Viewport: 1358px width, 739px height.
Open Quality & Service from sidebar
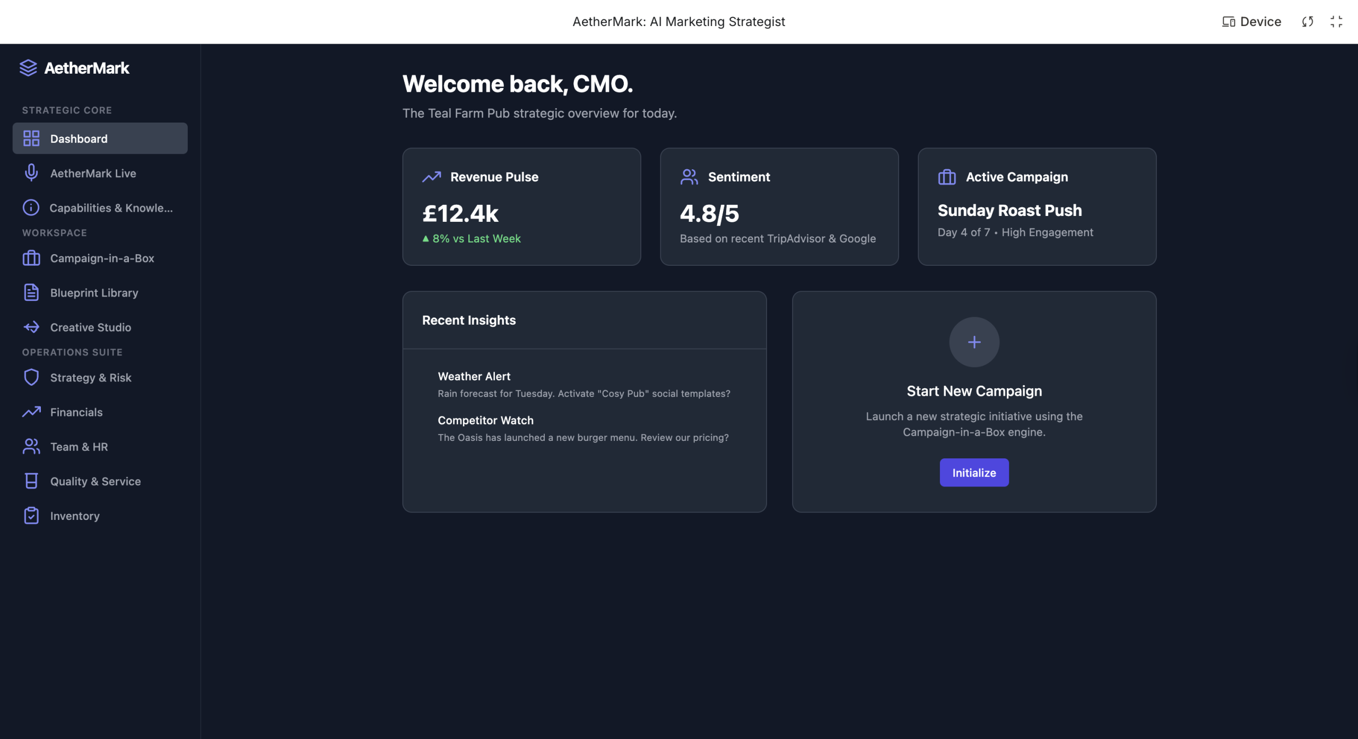95,481
